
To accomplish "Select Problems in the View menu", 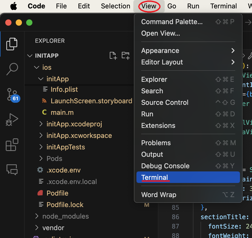I will click(188, 143).
